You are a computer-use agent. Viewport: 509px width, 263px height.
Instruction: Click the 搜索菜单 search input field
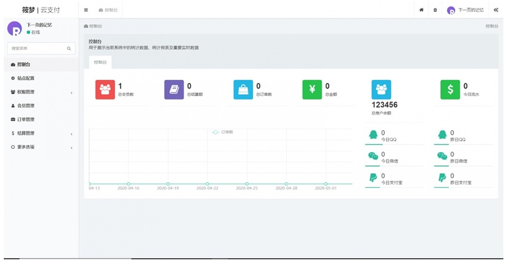coord(36,48)
